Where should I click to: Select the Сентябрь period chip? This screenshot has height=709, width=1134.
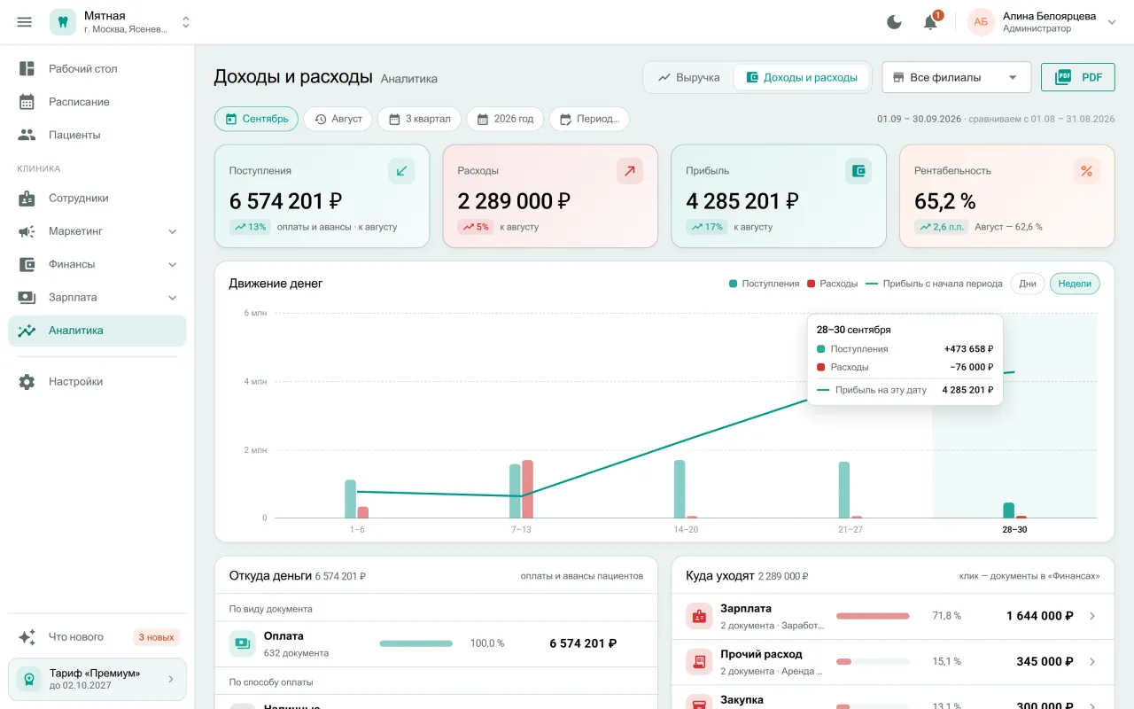257,119
